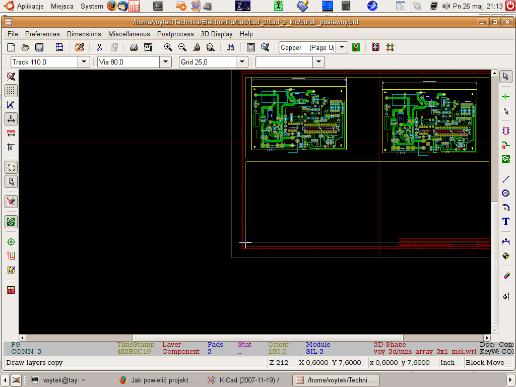Image resolution: width=516 pixels, height=387 pixels.
Task: Open the Preferences menu
Action: tap(42, 34)
